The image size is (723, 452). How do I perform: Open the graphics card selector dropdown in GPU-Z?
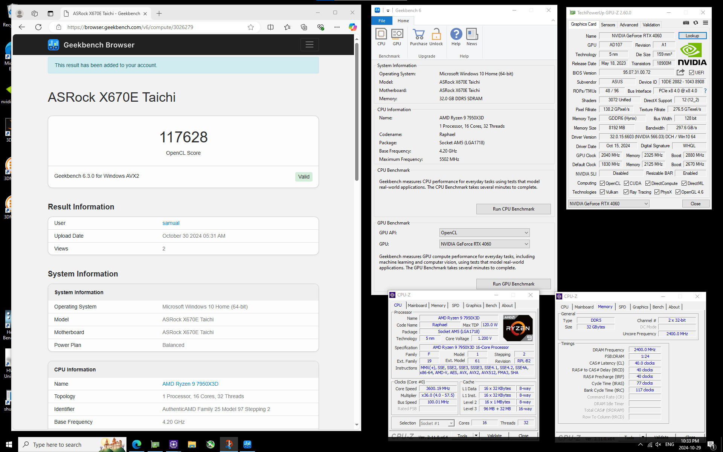click(x=609, y=204)
